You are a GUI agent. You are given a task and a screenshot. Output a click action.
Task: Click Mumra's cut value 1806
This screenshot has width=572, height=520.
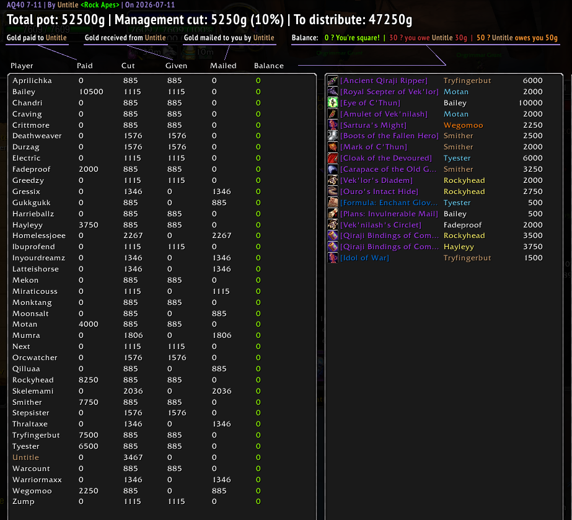point(133,335)
